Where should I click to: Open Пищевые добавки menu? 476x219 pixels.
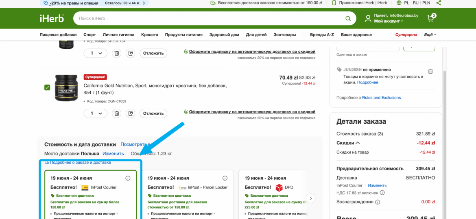[58, 35]
